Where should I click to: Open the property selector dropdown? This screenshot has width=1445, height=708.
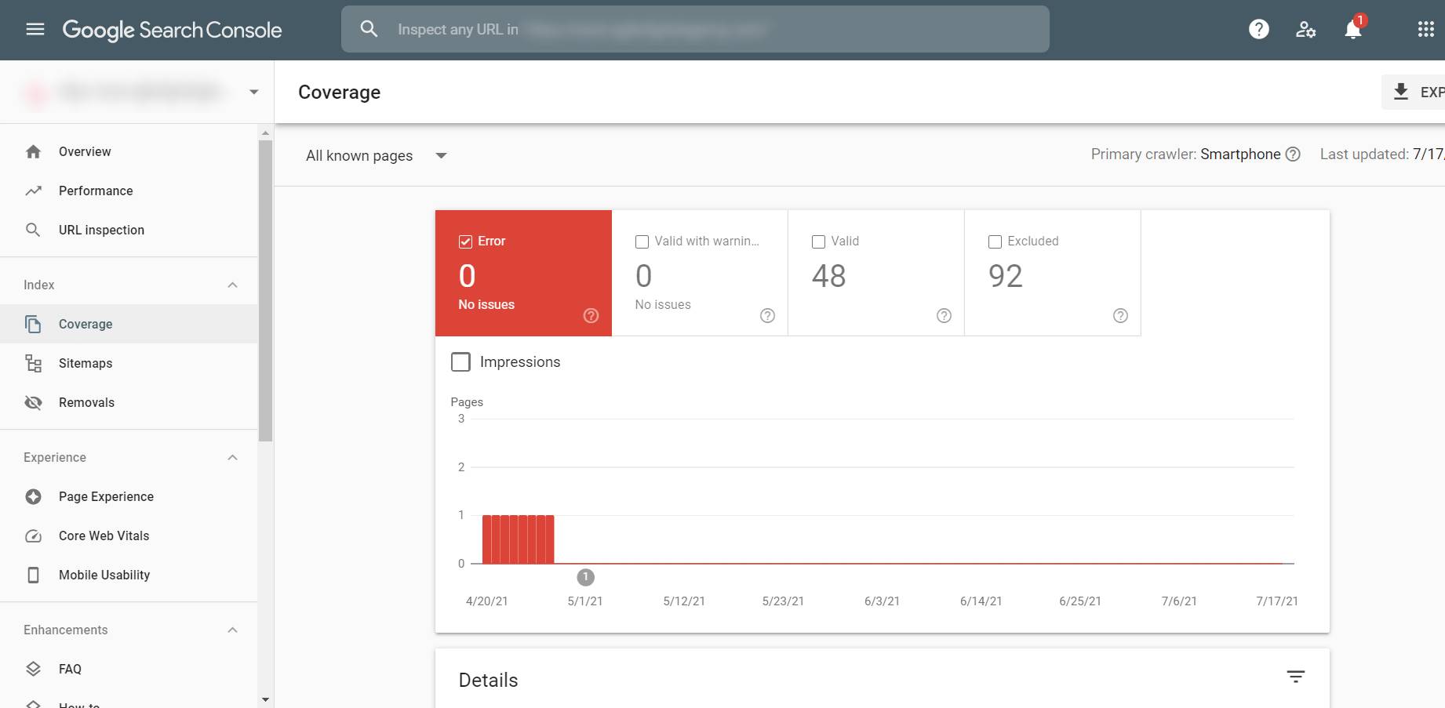click(x=253, y=91)
